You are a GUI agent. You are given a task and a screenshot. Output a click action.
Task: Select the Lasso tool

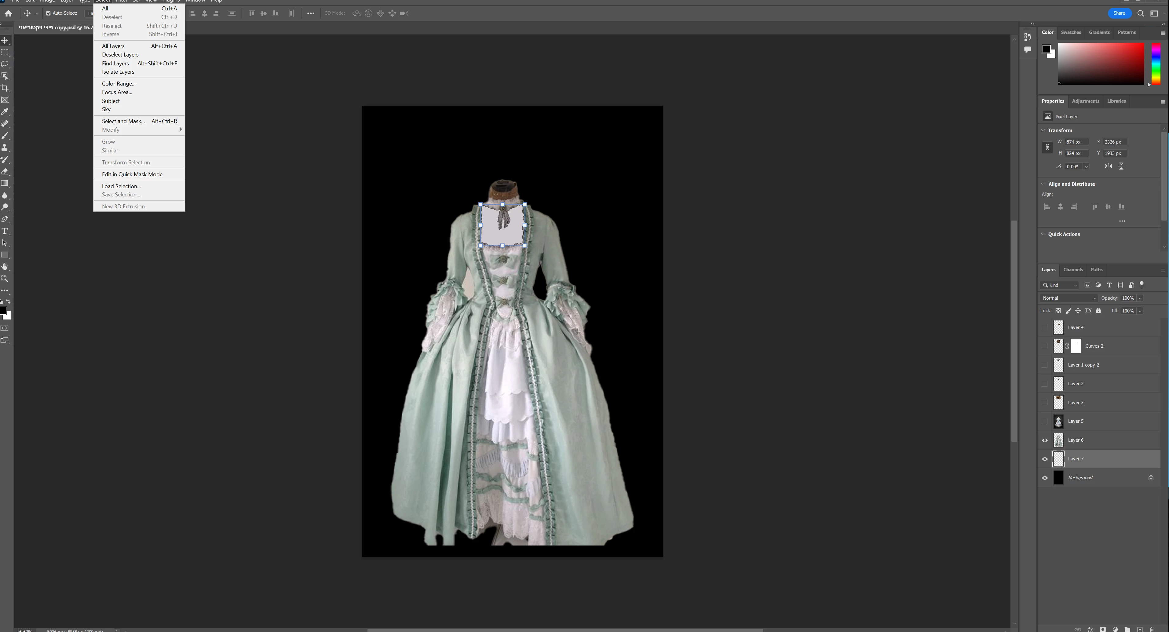(5, 64)
